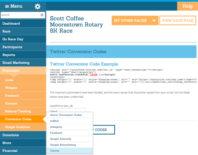
Task: Select Google Adwords in flyout
Action: 70,139
